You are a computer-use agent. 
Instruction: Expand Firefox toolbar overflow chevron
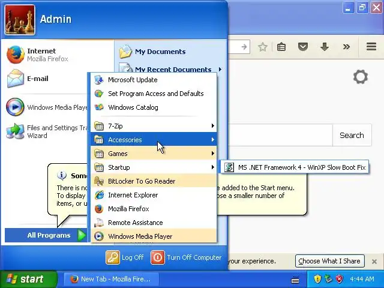(346, 47)
